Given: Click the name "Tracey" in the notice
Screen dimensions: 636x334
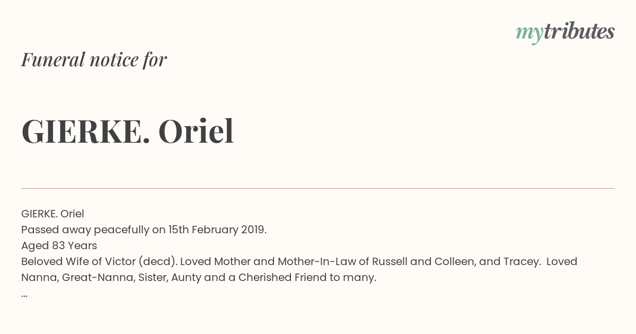Looking at the screenshot, I should tap(523, 262).
